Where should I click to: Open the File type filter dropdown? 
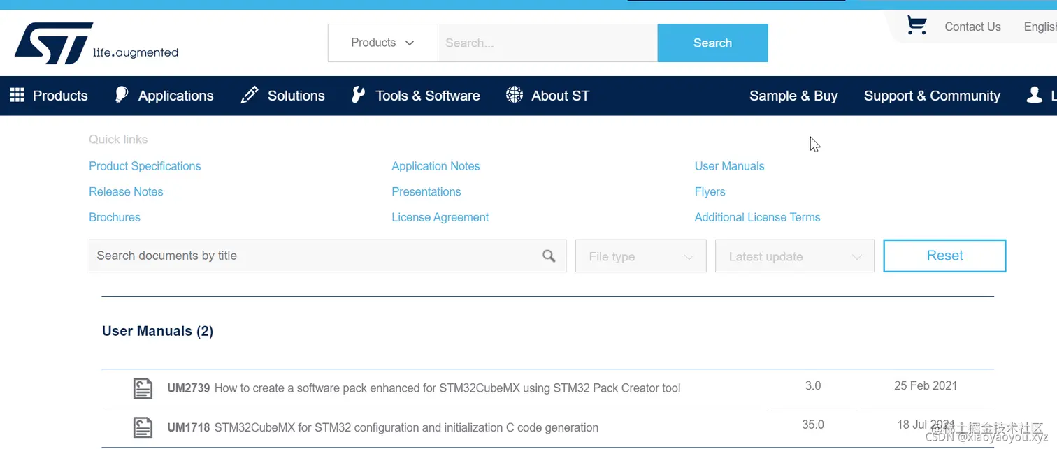click(640, 256)
